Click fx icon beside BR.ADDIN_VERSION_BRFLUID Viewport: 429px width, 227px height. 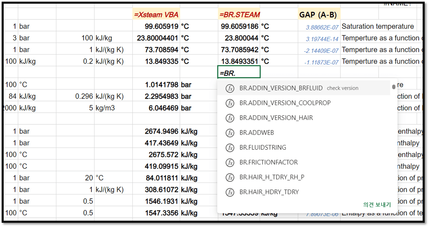pyautogui.click(x=230, y=88)
